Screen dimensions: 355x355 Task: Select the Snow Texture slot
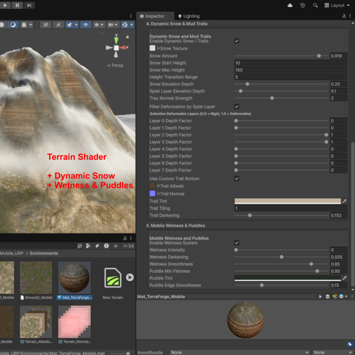[x=152, y=48]
